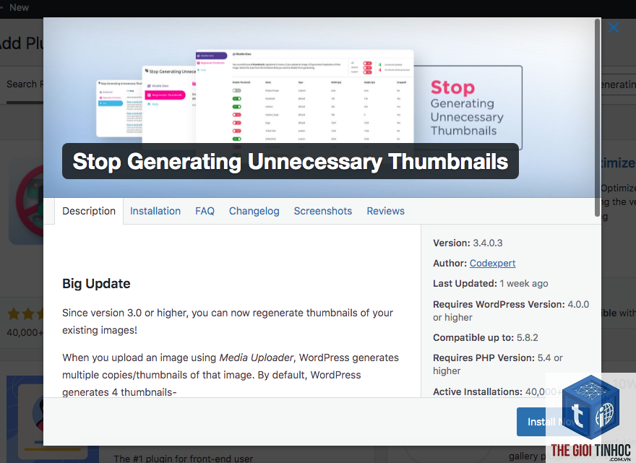
Task: Switch to the Installation tab
Action: point(155,211)
